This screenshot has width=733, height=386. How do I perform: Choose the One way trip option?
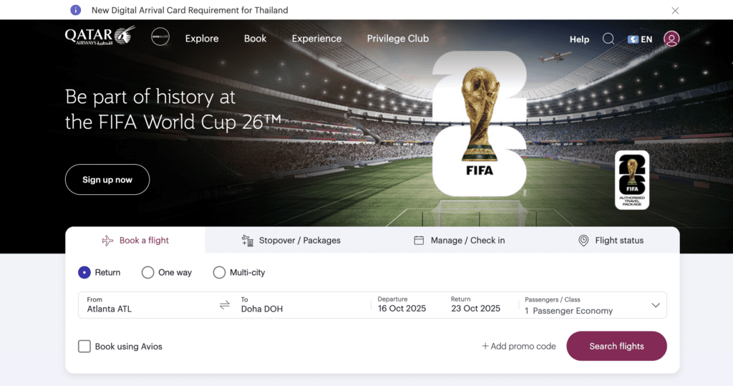pyautogui.click(x=166, y=272)
